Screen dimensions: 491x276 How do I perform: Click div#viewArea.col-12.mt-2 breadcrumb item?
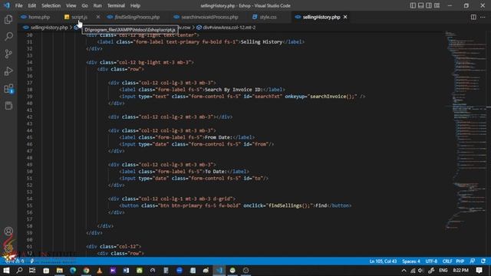(x=229, y=28)
